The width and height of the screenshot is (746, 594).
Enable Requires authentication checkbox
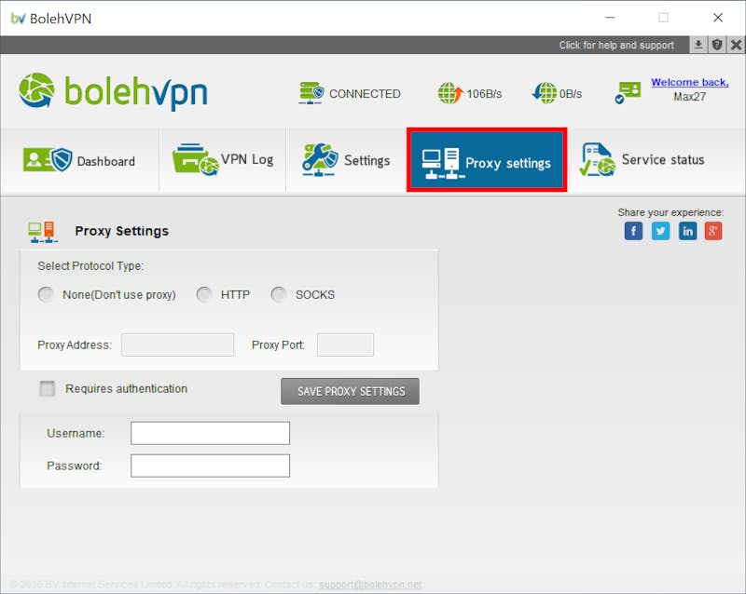(48, 389)
